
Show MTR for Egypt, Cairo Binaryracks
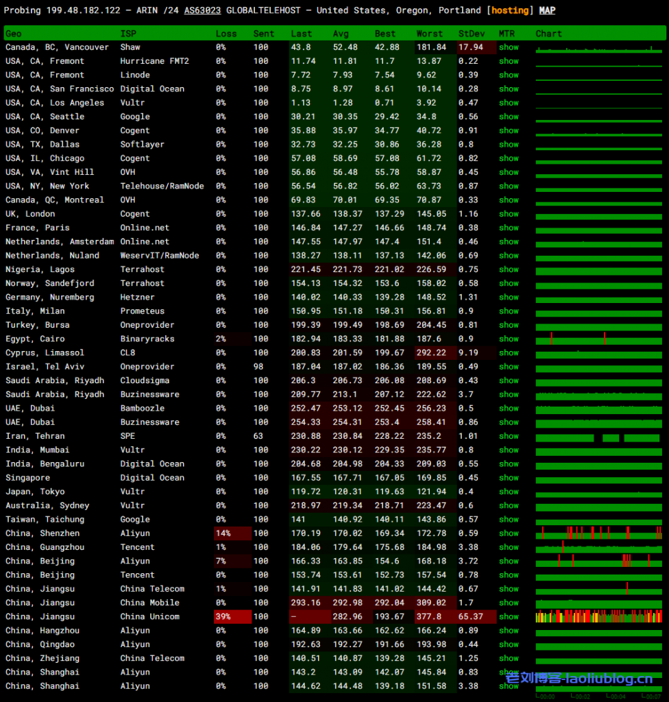[509, 339]
